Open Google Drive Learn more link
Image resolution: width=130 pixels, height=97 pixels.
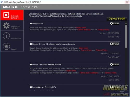click(81, 27)
